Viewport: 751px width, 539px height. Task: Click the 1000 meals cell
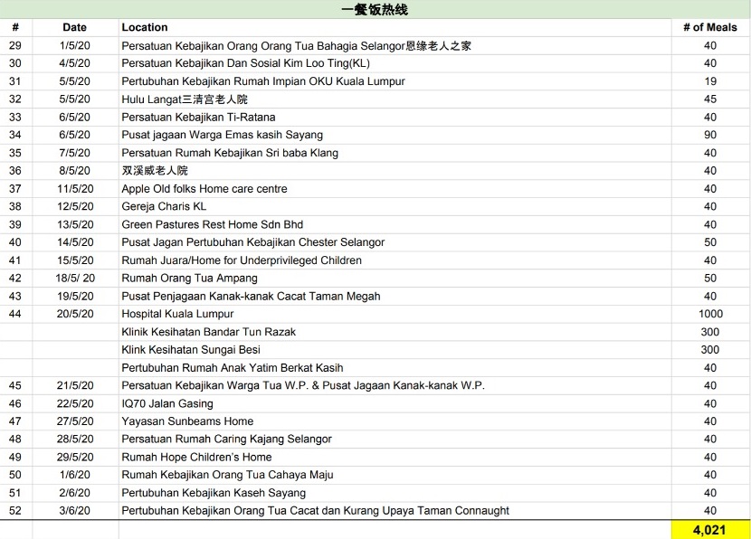tap(709, 314)
